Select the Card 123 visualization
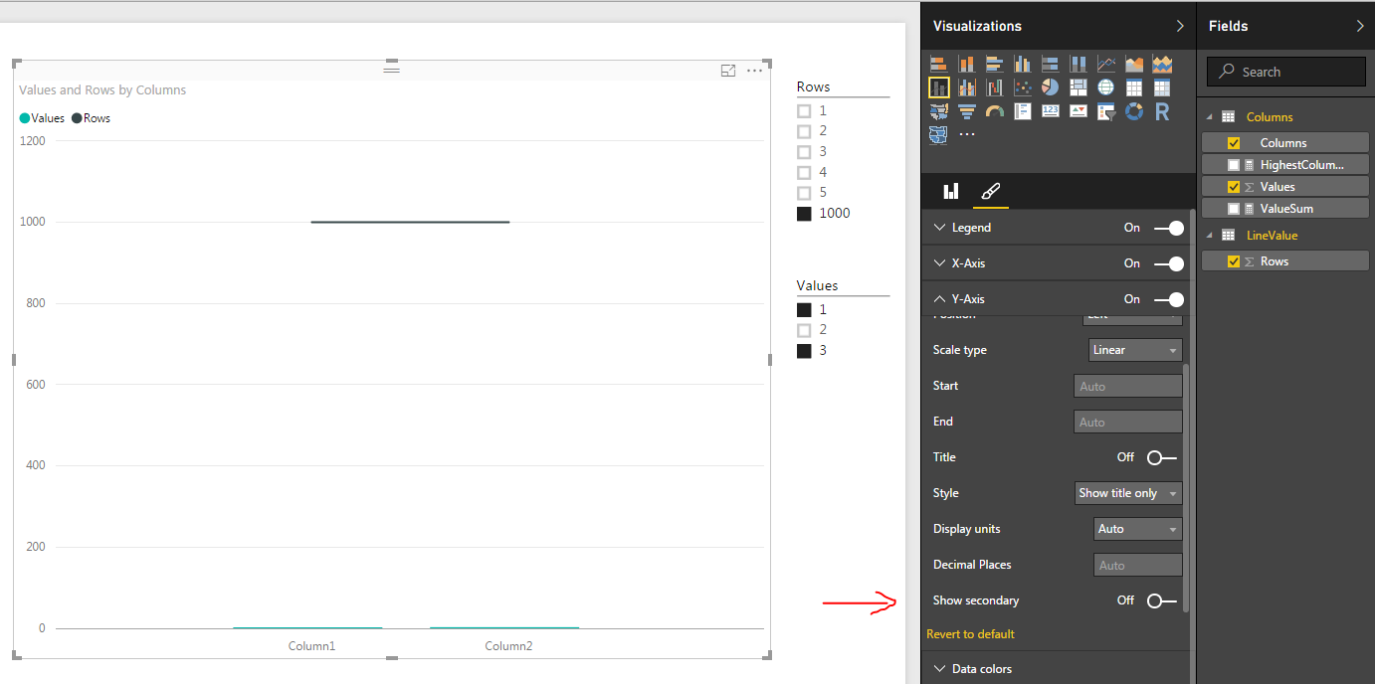This screenshot has width=1375, height=684. (x=1051, y=111)
